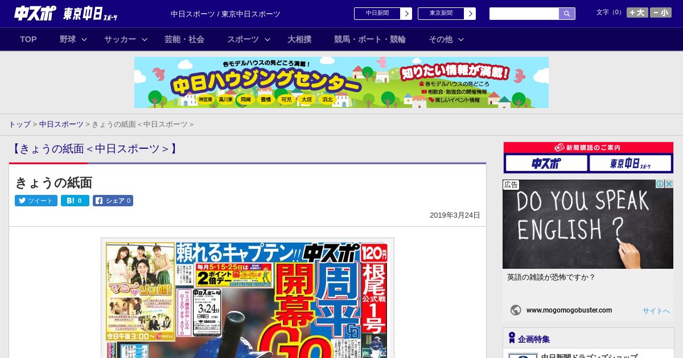Viewport: 683px width, 358px height.
Task: Click the 企画特集 ribbon icon
Action: (x=512, y=338)
